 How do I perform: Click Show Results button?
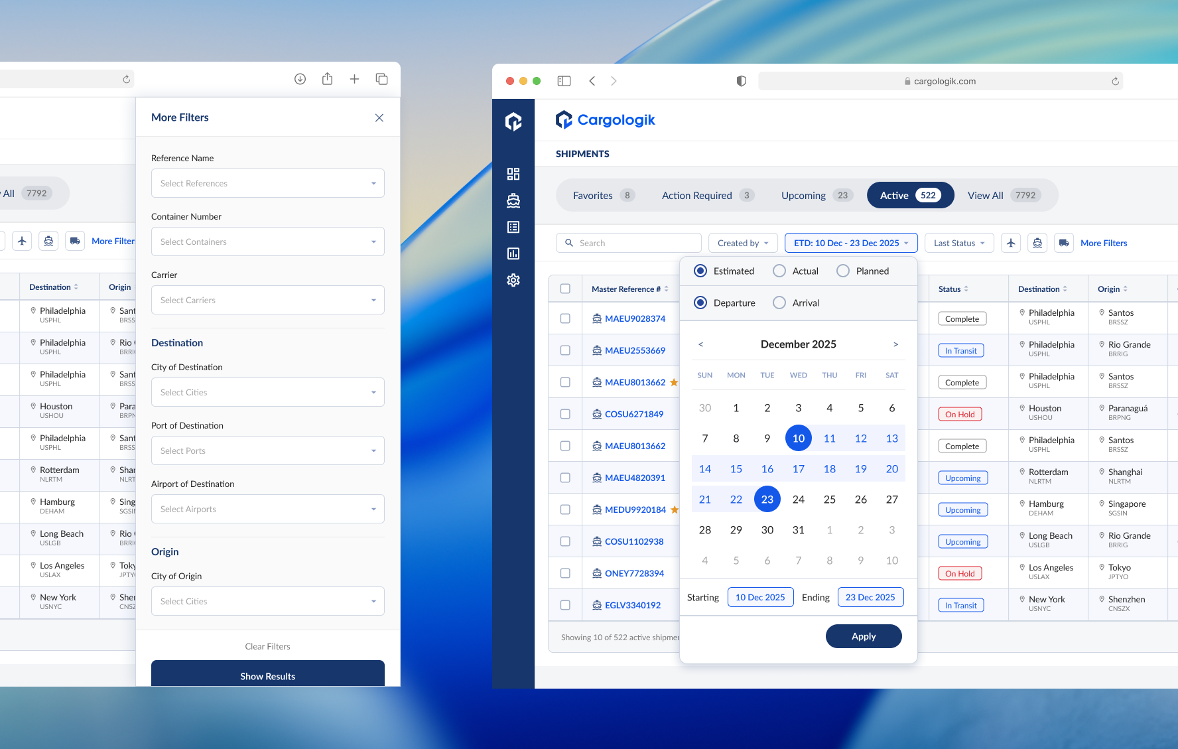[x=268, y=674]
